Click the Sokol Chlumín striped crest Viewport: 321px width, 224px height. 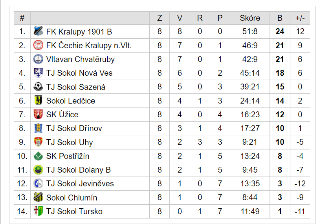38,197
